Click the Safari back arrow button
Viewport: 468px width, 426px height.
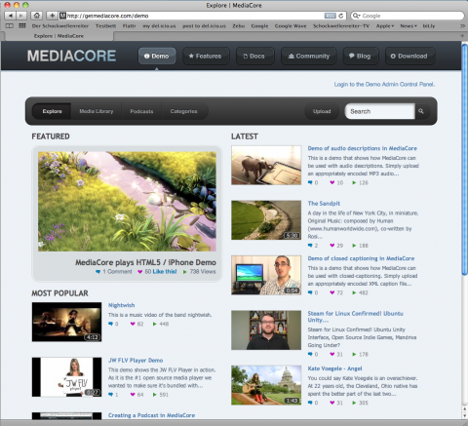tap(10, 16)
